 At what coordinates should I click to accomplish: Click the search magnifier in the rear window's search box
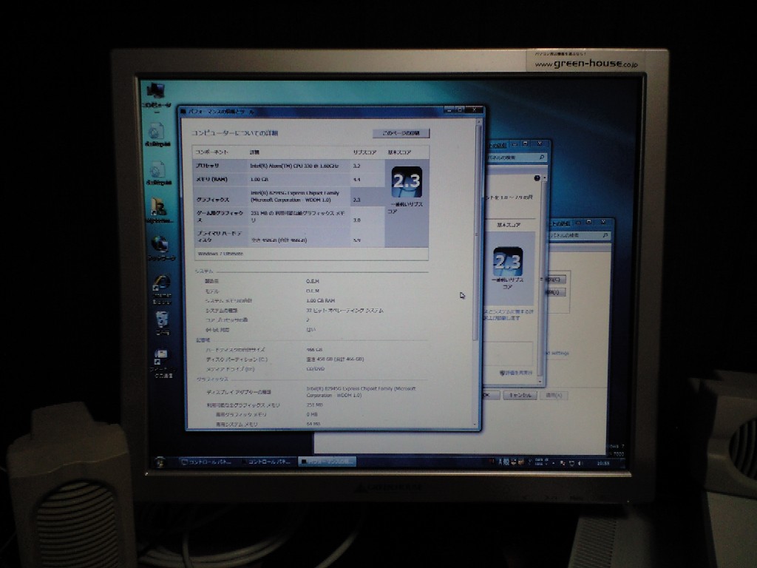tap(605, 235)
